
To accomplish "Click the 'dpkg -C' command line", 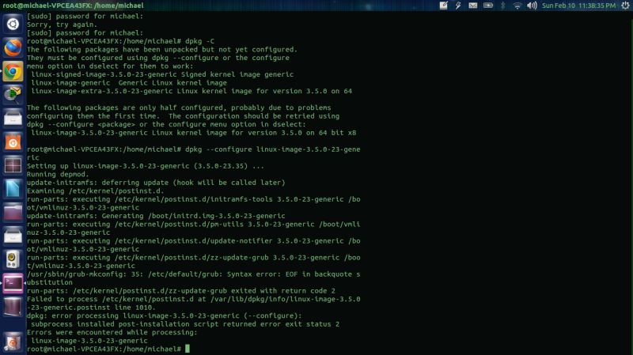I will [x=121, y=41].
